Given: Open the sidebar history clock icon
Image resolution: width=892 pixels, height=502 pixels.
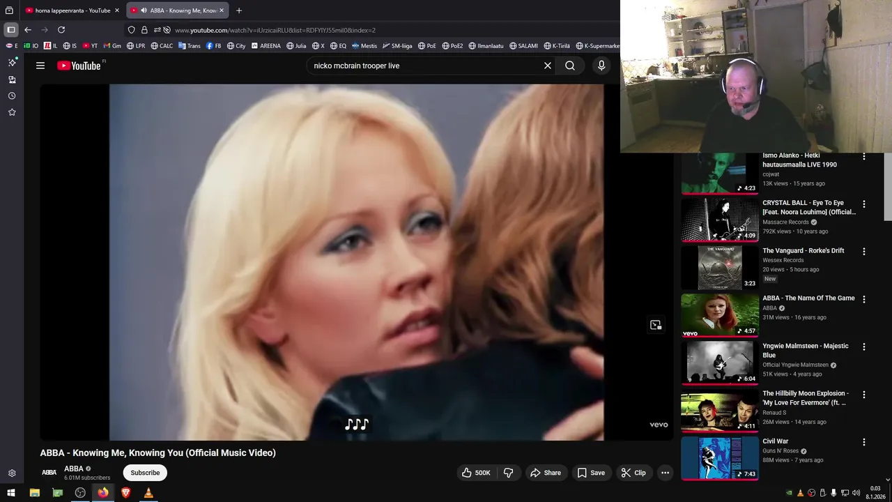Looking at the screenshot, I should point(12,96).
